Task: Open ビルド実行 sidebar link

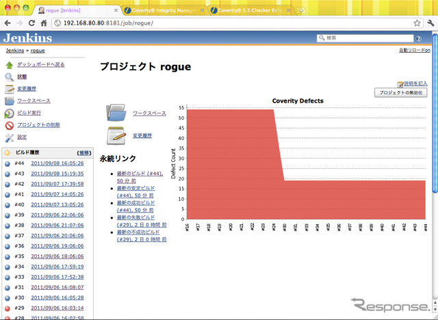Action: (x=29, y=113)
